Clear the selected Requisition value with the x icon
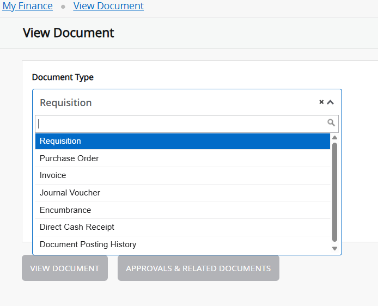The width and height of the screenshot is (378, 306). [x=321, y=102]
